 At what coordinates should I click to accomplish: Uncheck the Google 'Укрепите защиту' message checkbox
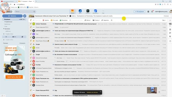[x=31, y=44]
